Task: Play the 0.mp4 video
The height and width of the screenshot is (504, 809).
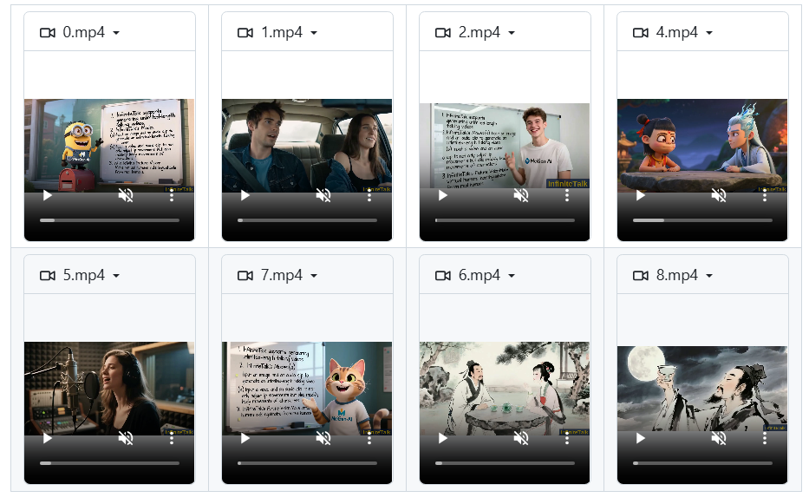Action: (48, 195)
